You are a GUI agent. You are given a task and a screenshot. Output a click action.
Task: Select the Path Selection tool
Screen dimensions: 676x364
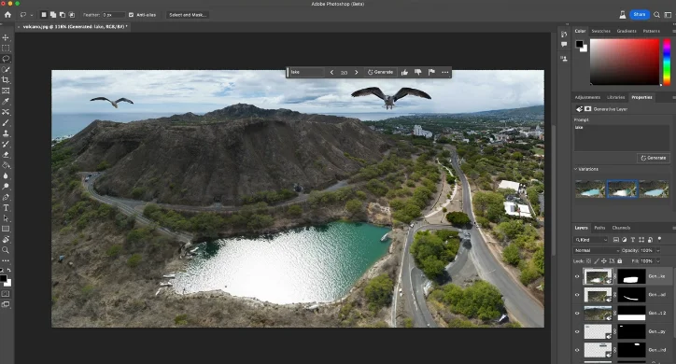tap(6, 218)
